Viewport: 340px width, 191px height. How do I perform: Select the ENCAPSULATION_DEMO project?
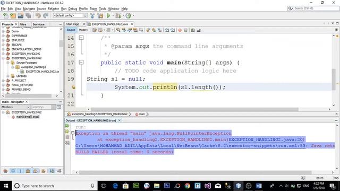(x=26, y=49)
